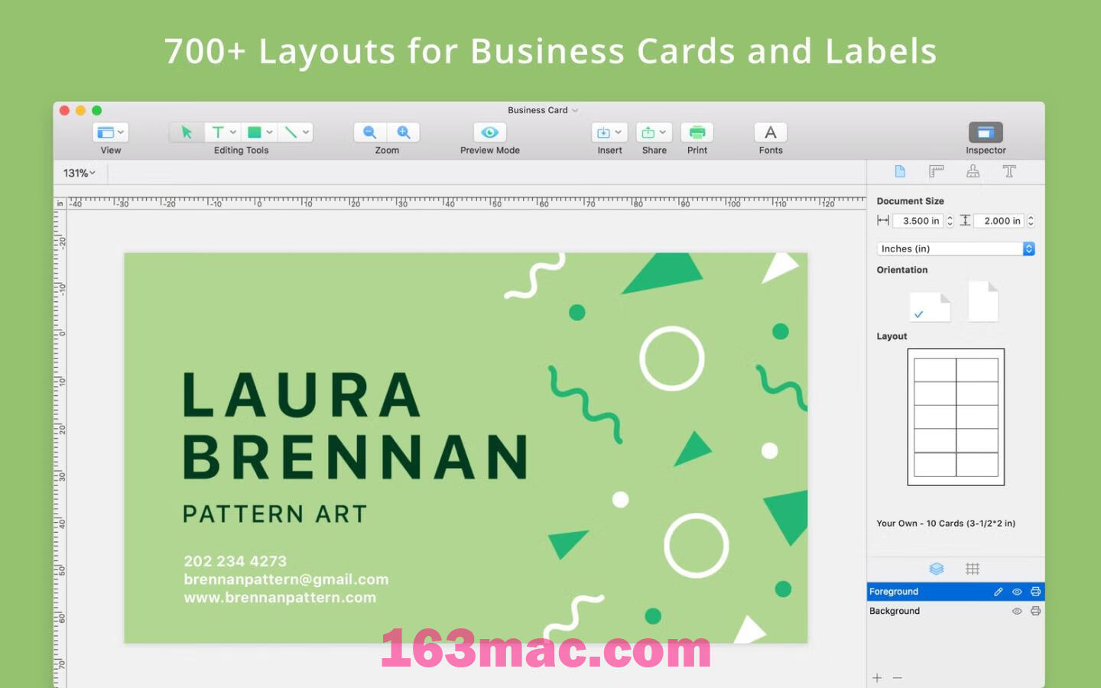The height and width of the screenshot is (688, 1101).
Task: Select the Line drawing tool
Action: coord(291,132)
